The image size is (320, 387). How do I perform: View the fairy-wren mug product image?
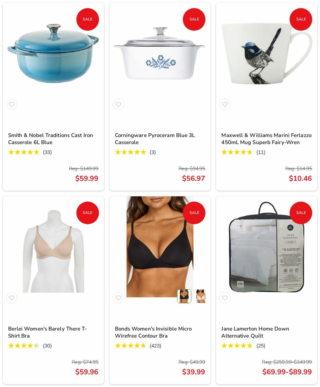coord(266,54)
